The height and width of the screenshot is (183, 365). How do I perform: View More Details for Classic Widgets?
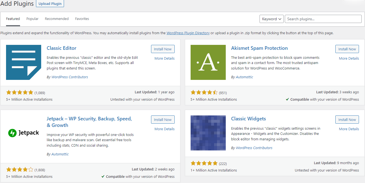pyautogui.click(x=349, y=129)
